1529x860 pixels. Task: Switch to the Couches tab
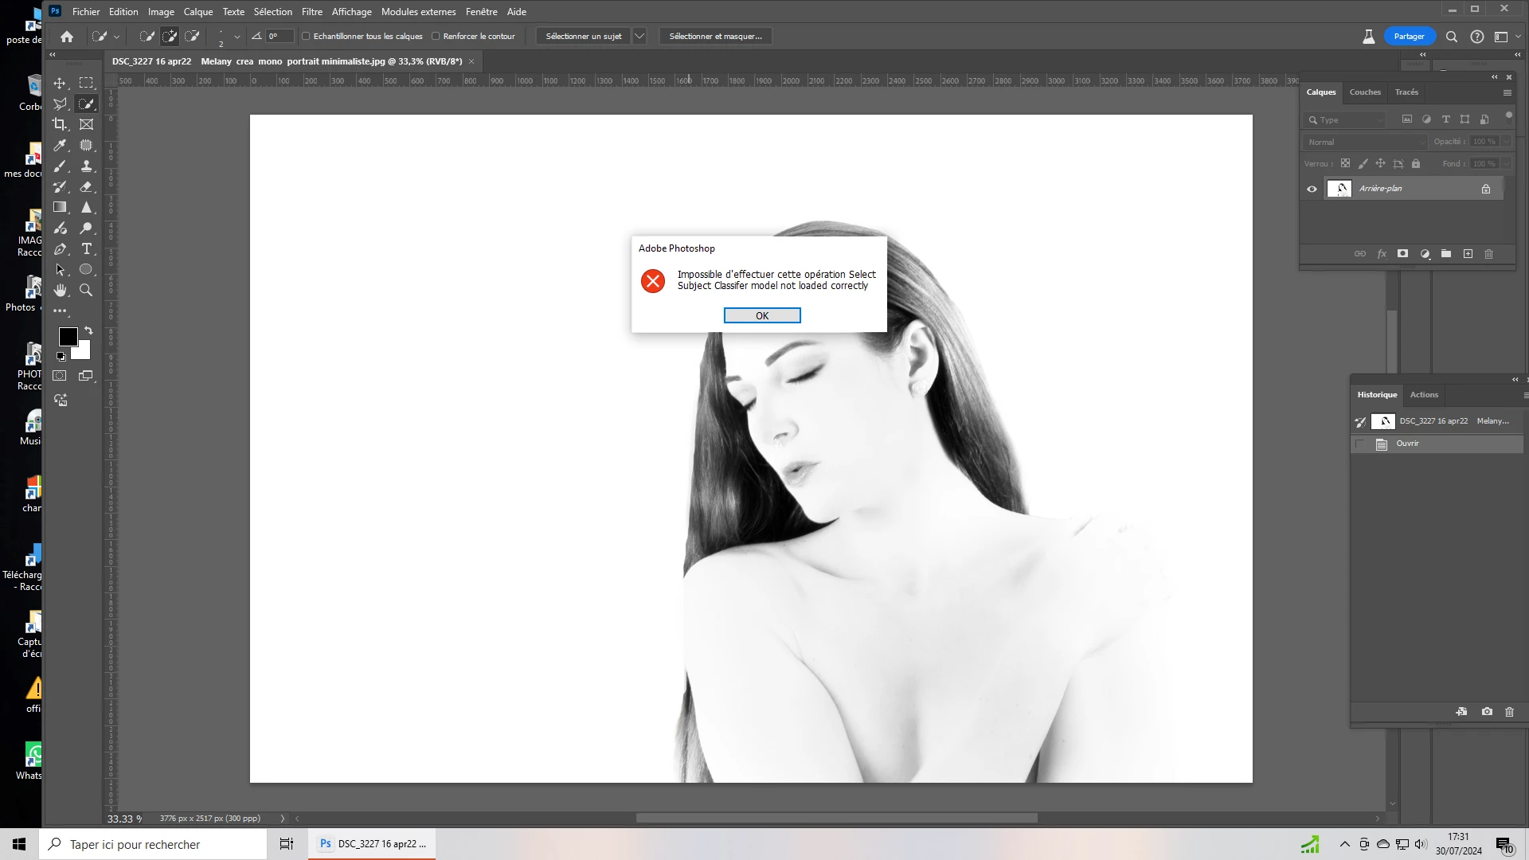[1364, 92]
